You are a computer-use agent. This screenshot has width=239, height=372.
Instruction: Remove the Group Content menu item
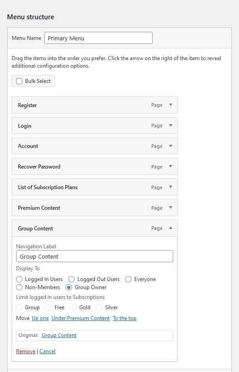coord(26,351)
